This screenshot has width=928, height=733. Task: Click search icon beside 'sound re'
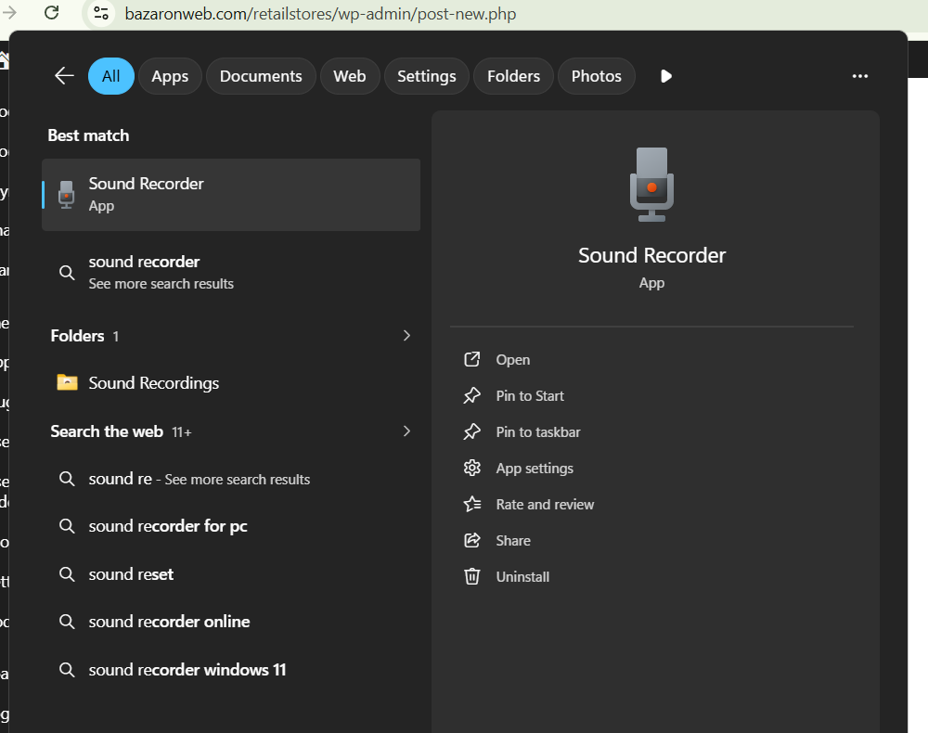pos(67,479)
